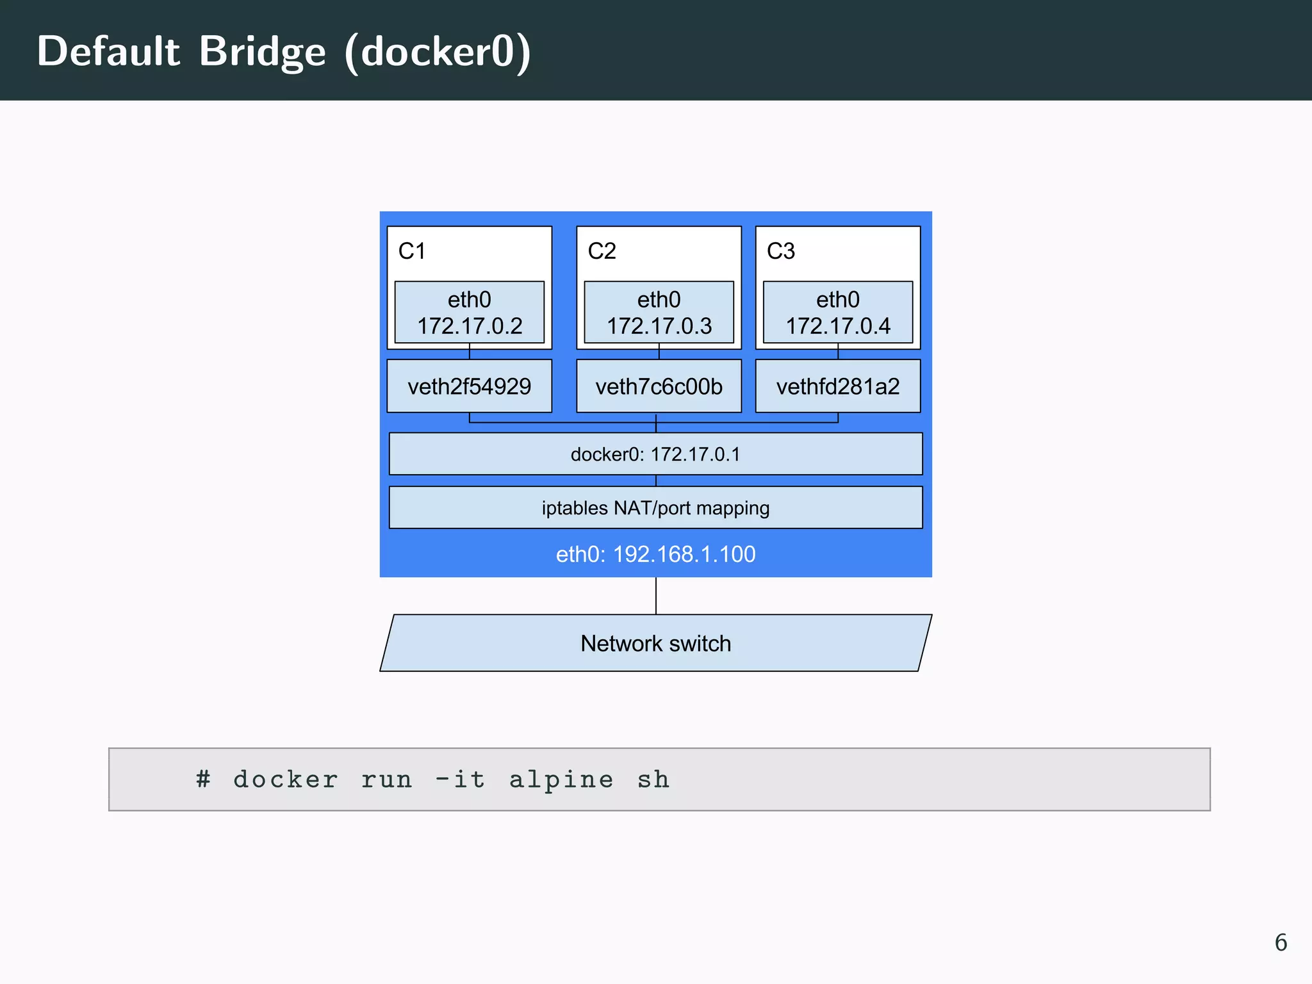Click the word alpine in the command
1312x984 pixels.
(561, 780)
